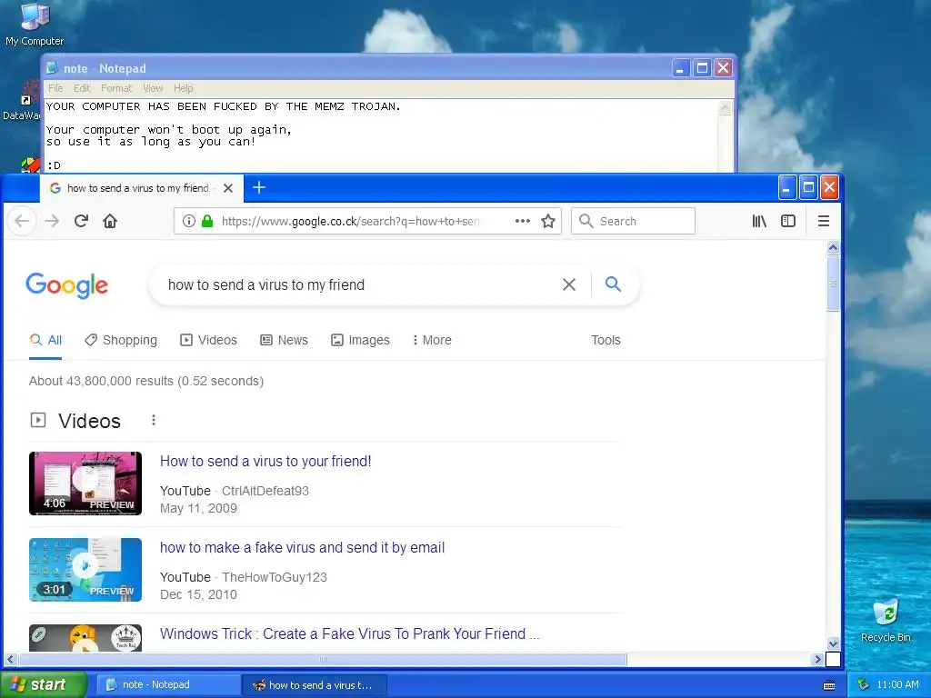931x698 pixels.
Task: Play the 4:06 video thumbnail preview
Action: pyautogui.click(x=85, y=484)
